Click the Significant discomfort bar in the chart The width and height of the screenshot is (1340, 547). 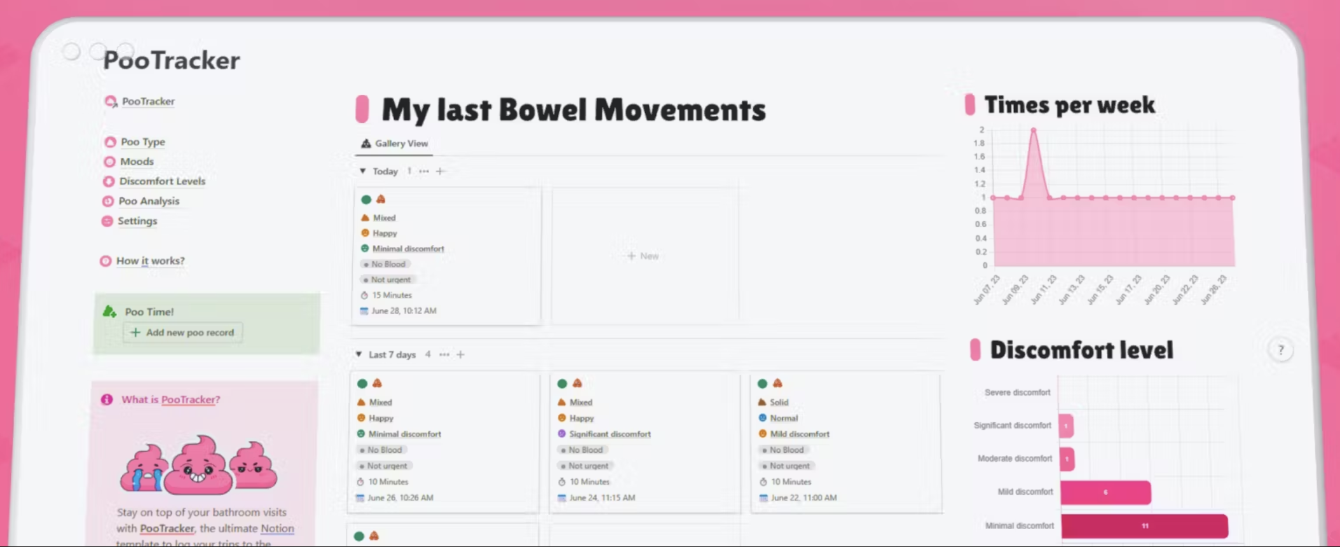pos(1067,426)
